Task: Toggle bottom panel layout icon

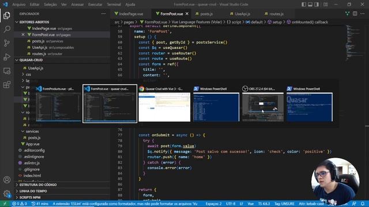Action: [x=310, y=4]
